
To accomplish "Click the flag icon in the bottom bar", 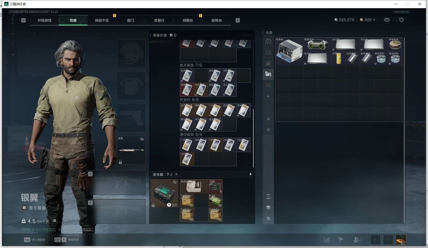I will (x=341, y=240).
